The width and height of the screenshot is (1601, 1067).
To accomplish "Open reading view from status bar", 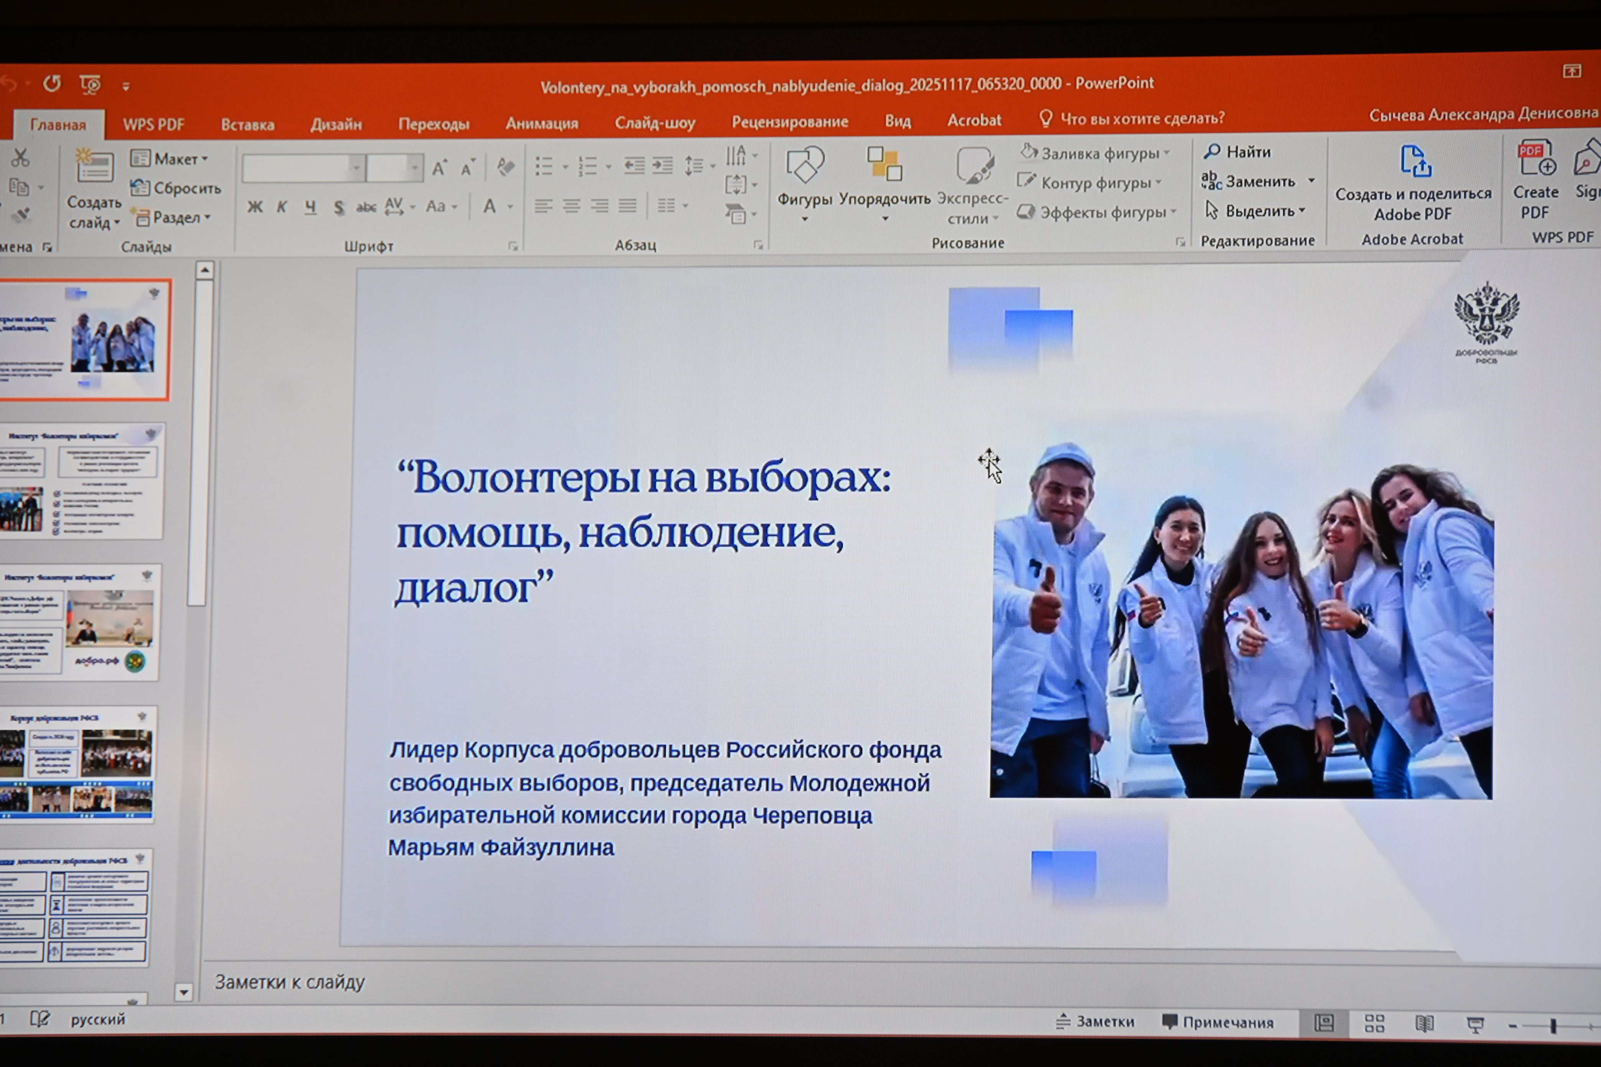I will pyautogui.click(x=1424, y=1023).
